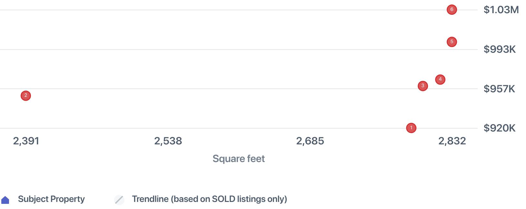Select the 2,538 square feet tick label
This screenshot has width=526, height=209.
pyautogui.click(x=168, y=141)
